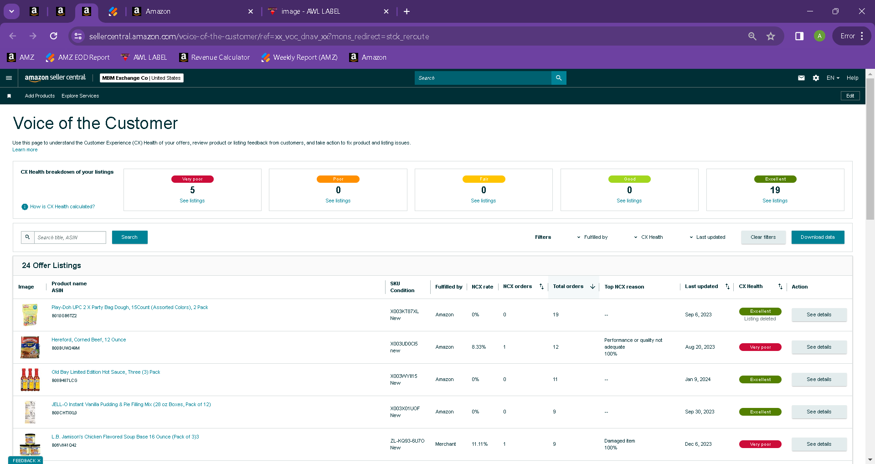This screenshot has height=464, width=875.
Task: Open See listings under Very poor
Action: [192, 201]
